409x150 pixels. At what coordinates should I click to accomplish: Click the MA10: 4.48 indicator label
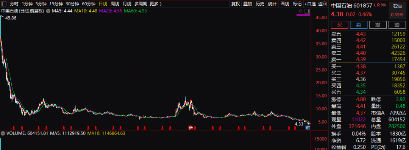(86, 11)
